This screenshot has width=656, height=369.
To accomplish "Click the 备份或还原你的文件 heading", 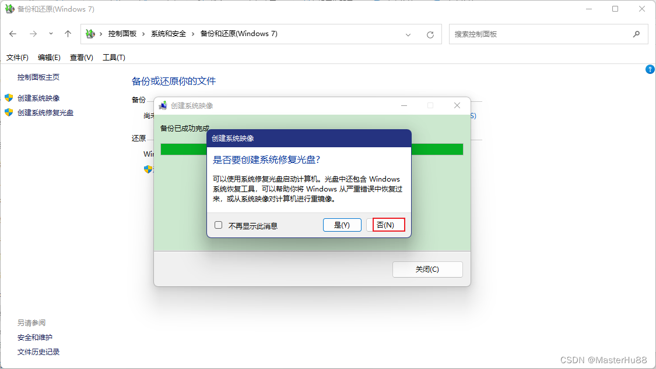I will click(174, 81).
